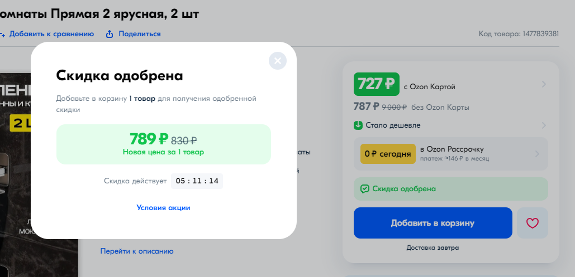Expand Ozon Card price chevron
The image size is (575, 277).
[x=544, y=85]
